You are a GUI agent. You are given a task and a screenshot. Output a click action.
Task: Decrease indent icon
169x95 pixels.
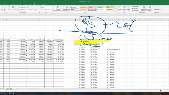tap(15, 10)
